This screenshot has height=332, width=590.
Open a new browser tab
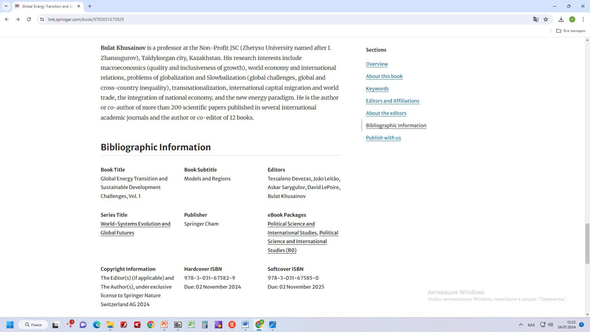[90, 6]
